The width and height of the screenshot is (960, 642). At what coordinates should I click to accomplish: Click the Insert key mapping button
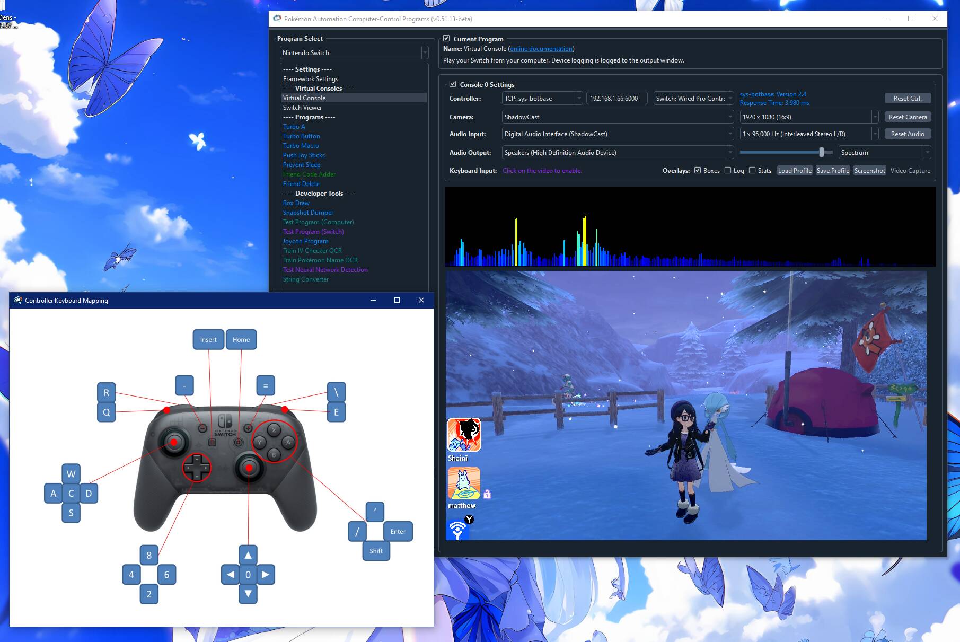208,339
